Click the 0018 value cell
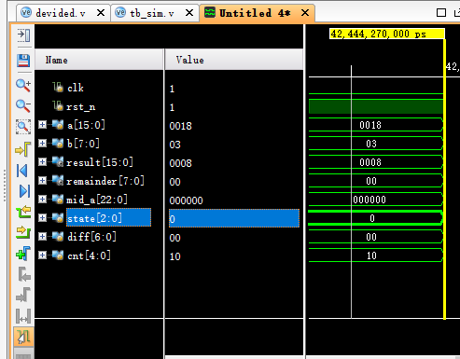This screenshot has height=359, width=460. 180,126
